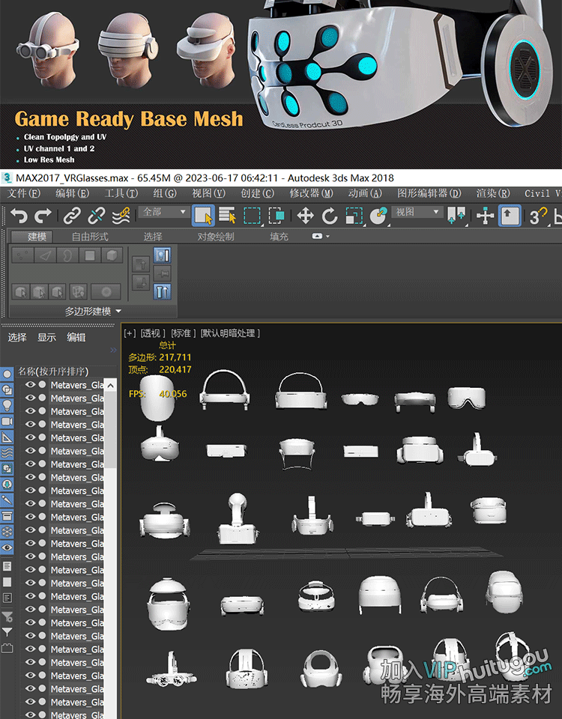The width and height of the screenshot is (562, 719).
Task: Open the 视图 reference coordinate system dropdown
Action: (417, 212)
